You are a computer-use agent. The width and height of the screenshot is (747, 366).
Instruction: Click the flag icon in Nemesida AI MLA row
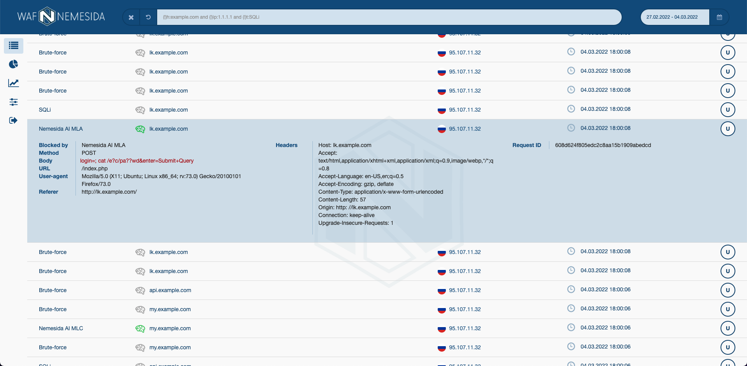coord(442,129)
